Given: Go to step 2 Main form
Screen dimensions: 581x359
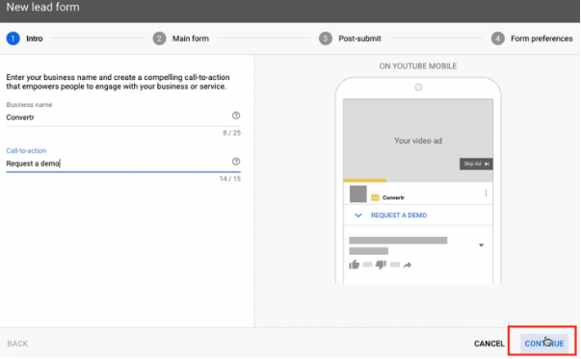Looking at the screenshot, I should click(x=181, y=38).
